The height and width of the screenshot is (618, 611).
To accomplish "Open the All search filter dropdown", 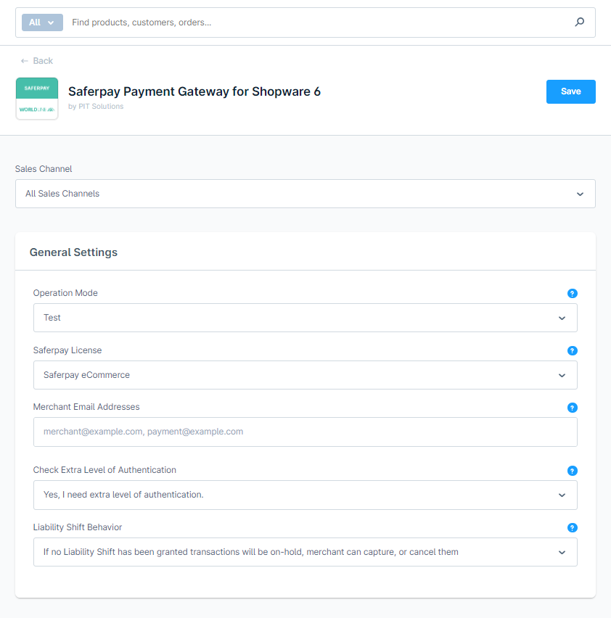I will 42,22.
